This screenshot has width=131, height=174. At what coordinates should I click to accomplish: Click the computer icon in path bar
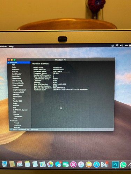click(11, 129)
